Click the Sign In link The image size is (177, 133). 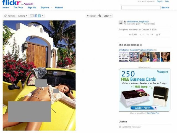pyautogui.click(x=160, y=1)
